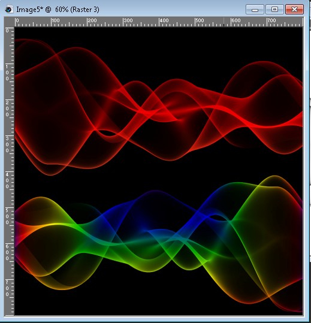Click the ruler origin corner box

pyautogui.click(x=10, y=22)
